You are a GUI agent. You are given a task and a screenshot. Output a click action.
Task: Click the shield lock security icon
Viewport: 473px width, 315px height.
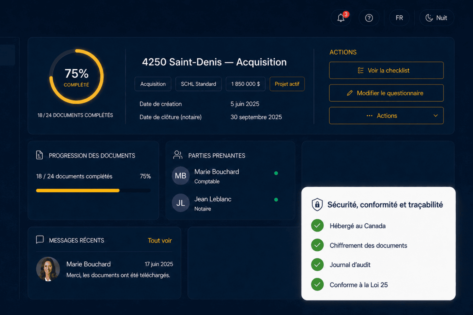[x=317, y=204]
